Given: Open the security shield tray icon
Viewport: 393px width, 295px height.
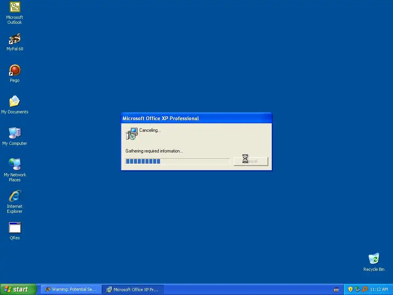Looking at the screenshot, I should pos(350,289).
